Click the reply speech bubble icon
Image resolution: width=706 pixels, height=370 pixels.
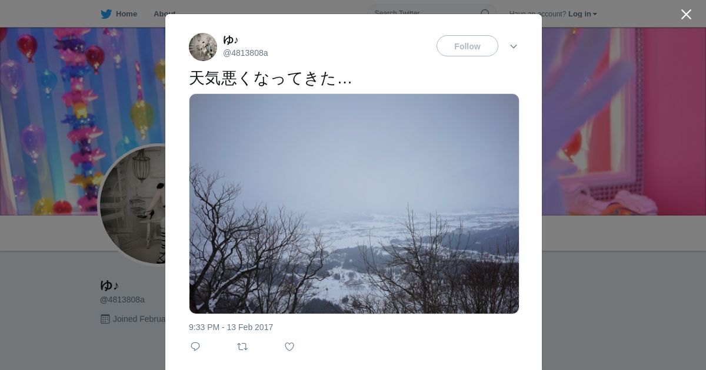pyautogui.click(x=195, y=347)
